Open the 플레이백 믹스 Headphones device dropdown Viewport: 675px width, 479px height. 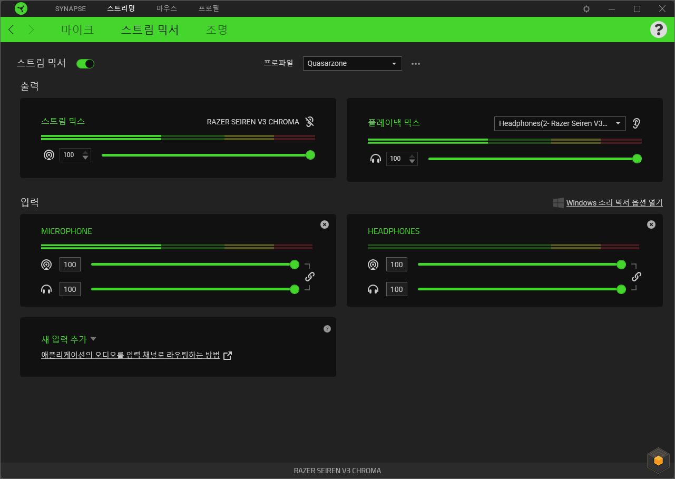560,123
